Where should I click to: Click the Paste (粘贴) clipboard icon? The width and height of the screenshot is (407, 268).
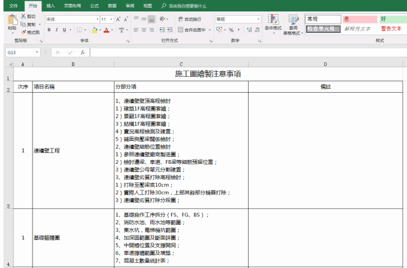coord(12,20)
